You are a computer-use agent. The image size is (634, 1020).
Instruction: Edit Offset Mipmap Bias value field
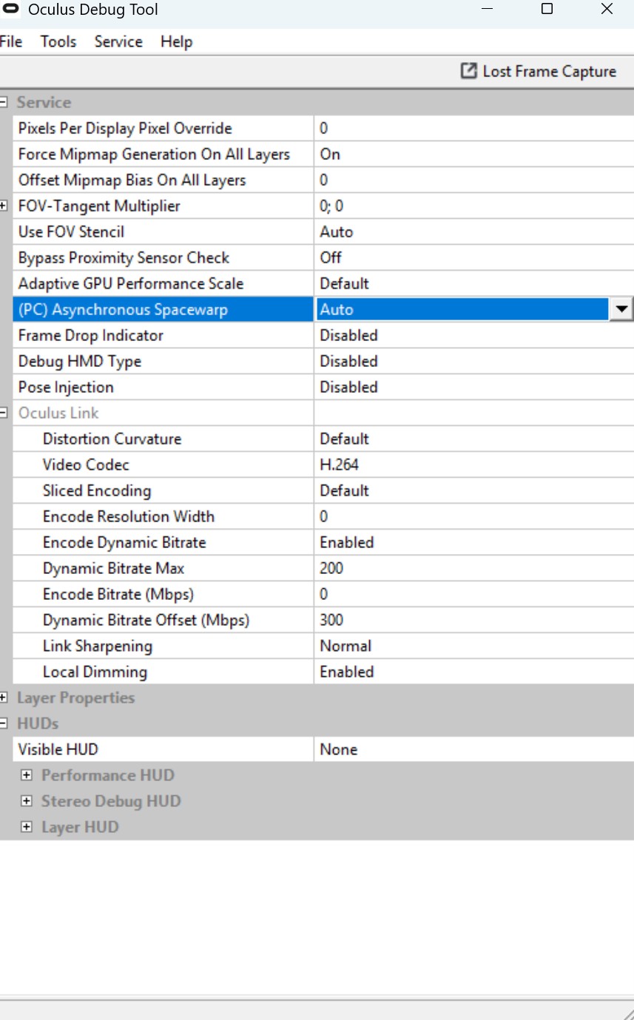tap(473, 180)
